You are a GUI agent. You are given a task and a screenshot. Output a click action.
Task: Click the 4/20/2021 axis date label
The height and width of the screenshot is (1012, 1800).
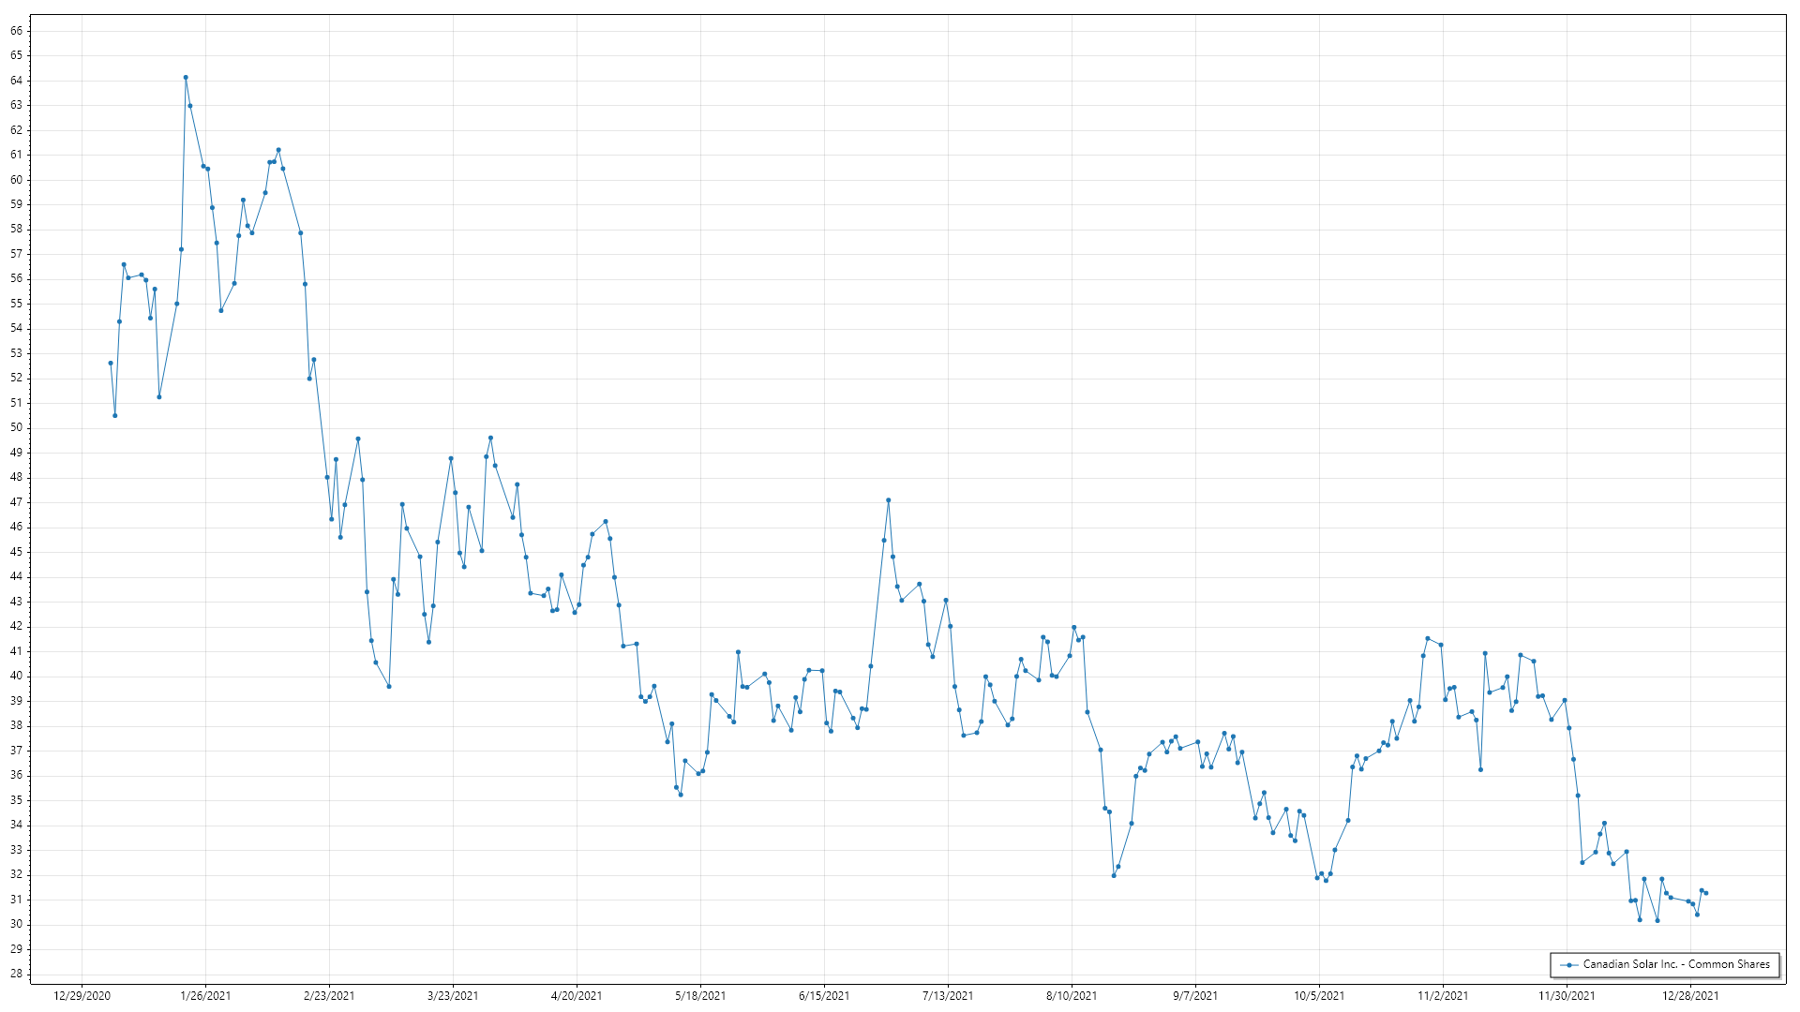[577, 996]
